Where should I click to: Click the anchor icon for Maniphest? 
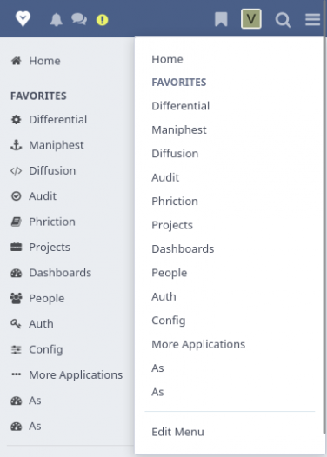[16, 145]
